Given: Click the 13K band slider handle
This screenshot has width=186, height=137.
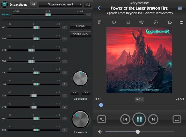Looking at the screenshot, I should 36,130.
